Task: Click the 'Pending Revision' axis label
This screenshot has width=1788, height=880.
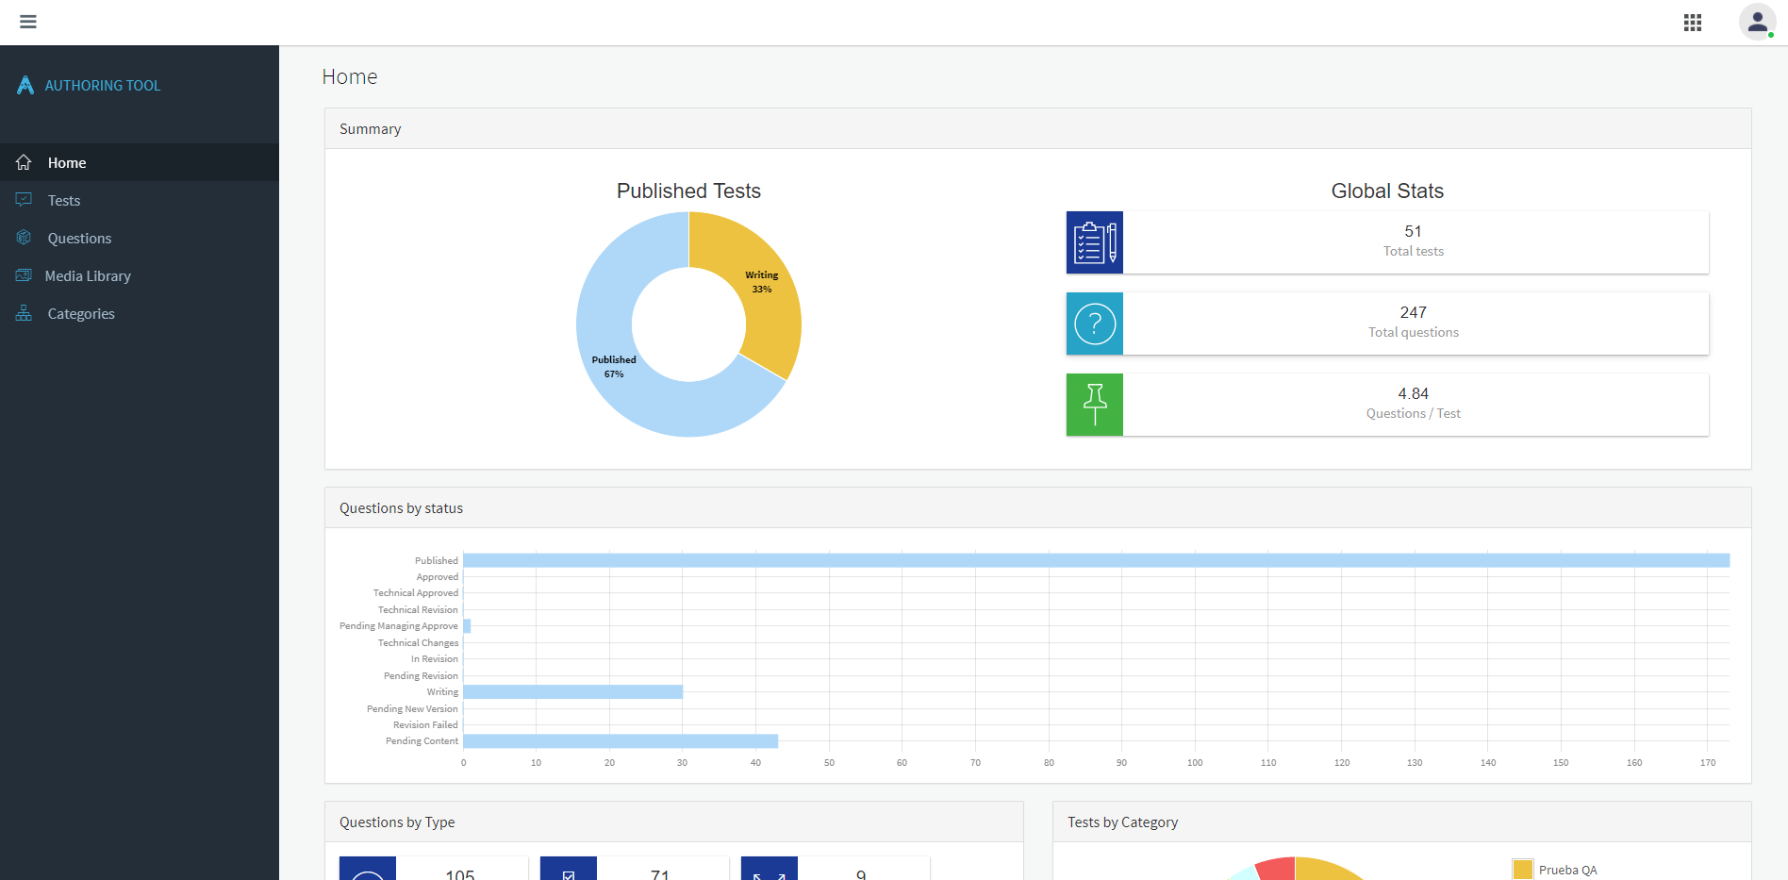Action: [x=421, y=676]
